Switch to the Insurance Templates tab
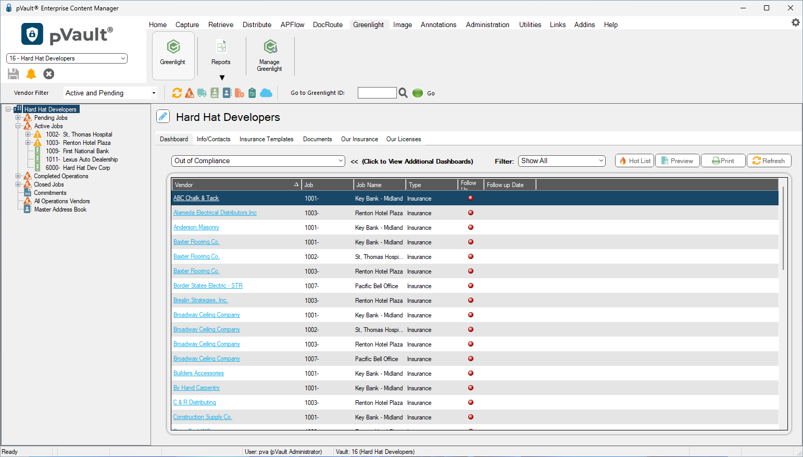The image size is (803, 457). pos(266,139)
